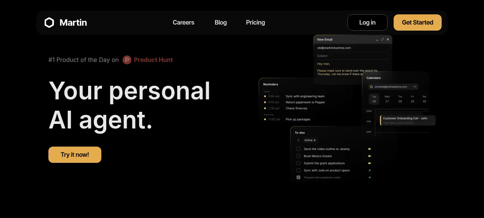Image resolution: width=484 pixels, height=218 pixels.
Task: Select Tue 26 in the calendar
Action: coord(374,99)
